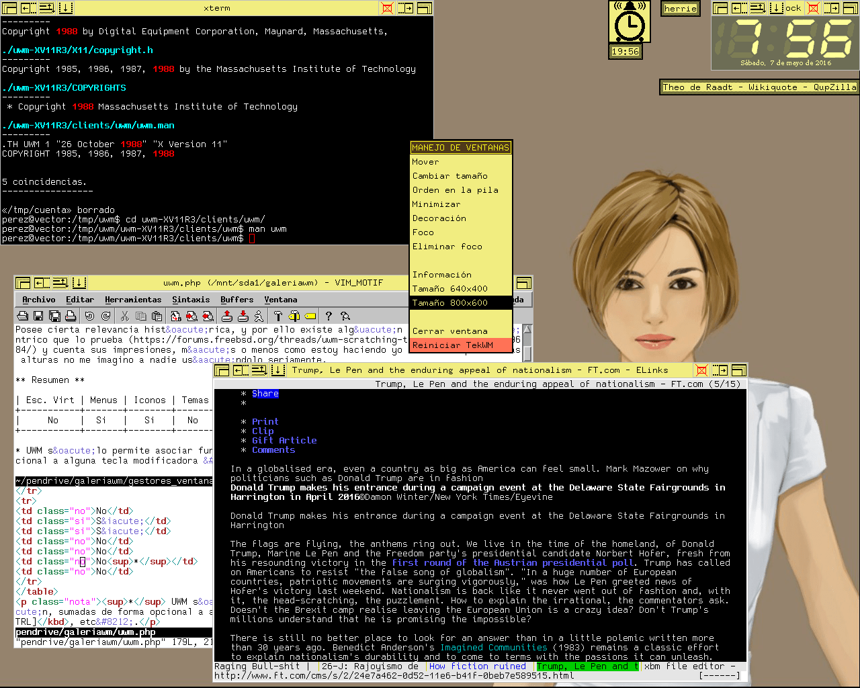
Task: Open the Ventana menu in VIM
Action: [281, 300]
